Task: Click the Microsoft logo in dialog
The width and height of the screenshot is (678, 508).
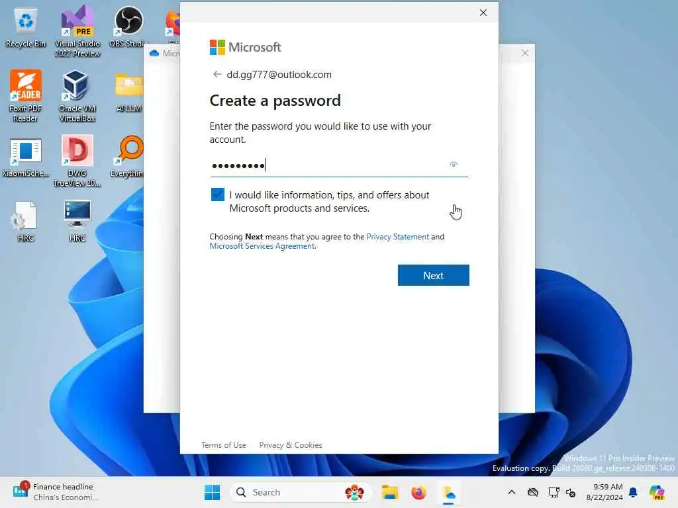Action: click(x=245, y=47)
